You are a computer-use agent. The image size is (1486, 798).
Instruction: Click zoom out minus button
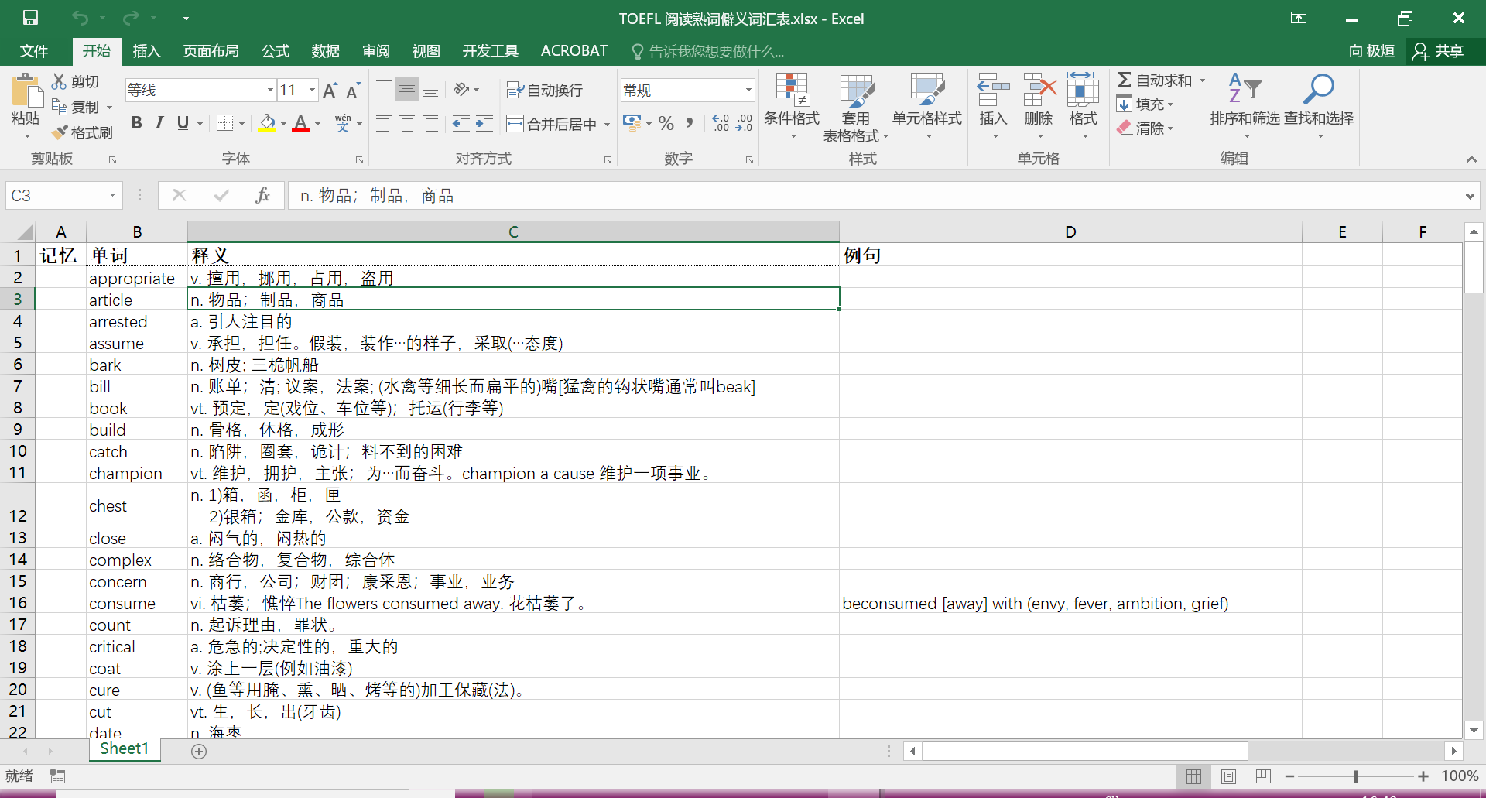(x=1289, y=776)
